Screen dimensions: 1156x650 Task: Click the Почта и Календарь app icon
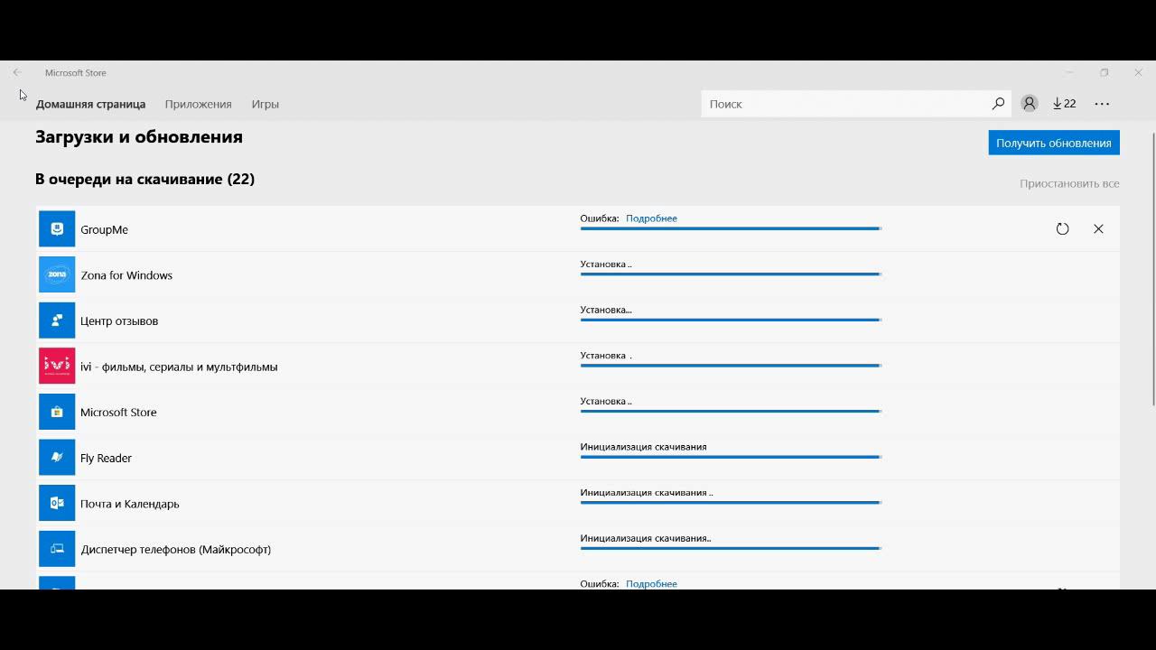[x=57, y=503]
